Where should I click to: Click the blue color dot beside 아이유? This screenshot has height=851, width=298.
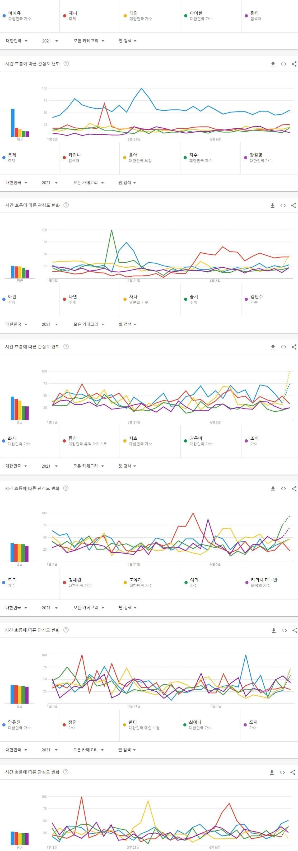(x=4, y=16)
